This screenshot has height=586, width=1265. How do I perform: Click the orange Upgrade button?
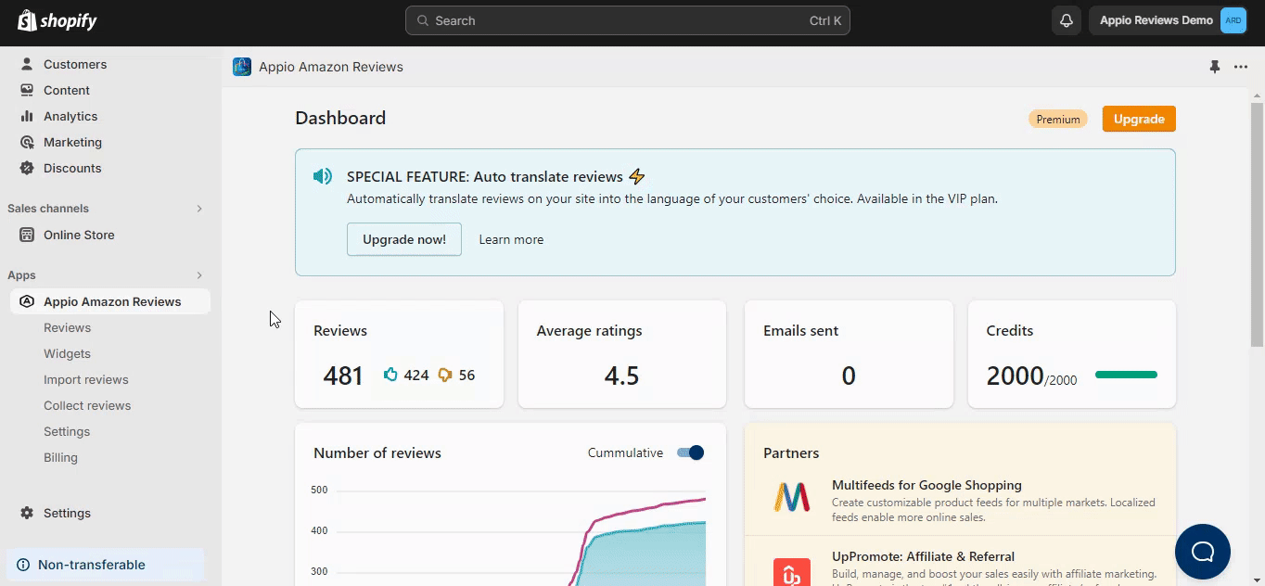pos(1139,119)
